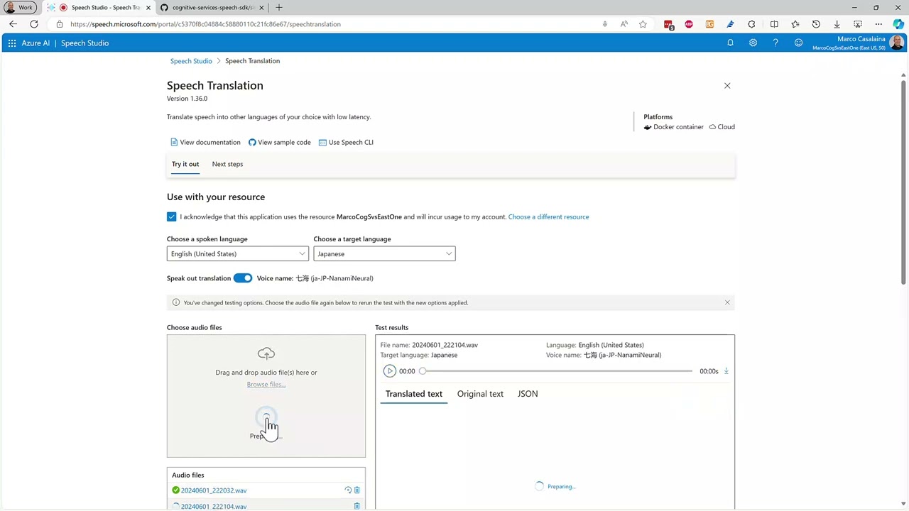The image size is (909, 511).
Task: Open audio file 20240601_222032.wav
Action: pyautogui.click(x=214, y=490)
